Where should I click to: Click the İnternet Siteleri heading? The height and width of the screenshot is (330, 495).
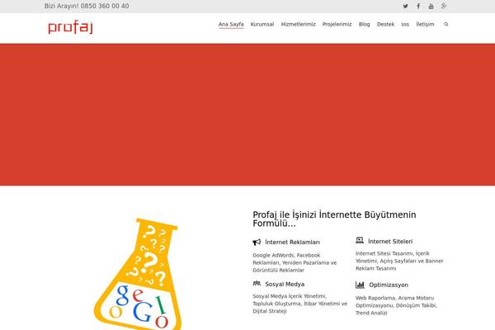pyautogui.click(x=390, y=242)
